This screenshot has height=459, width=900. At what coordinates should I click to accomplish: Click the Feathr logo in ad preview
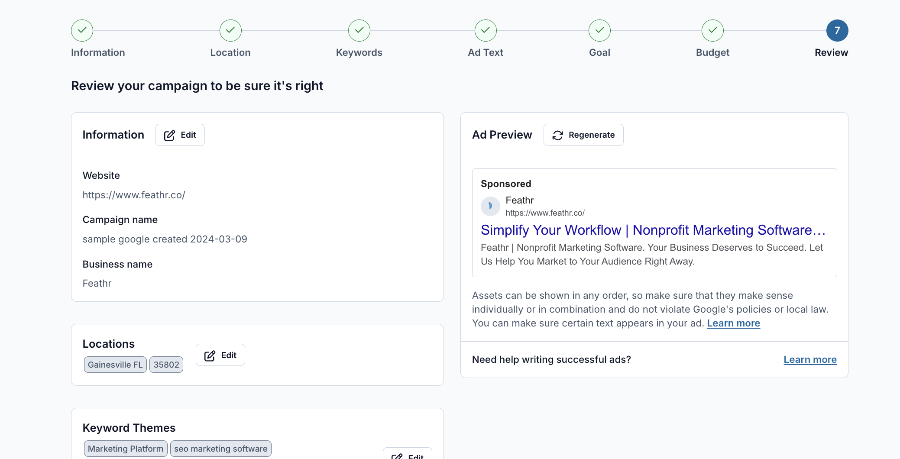(x=490, y=206)
